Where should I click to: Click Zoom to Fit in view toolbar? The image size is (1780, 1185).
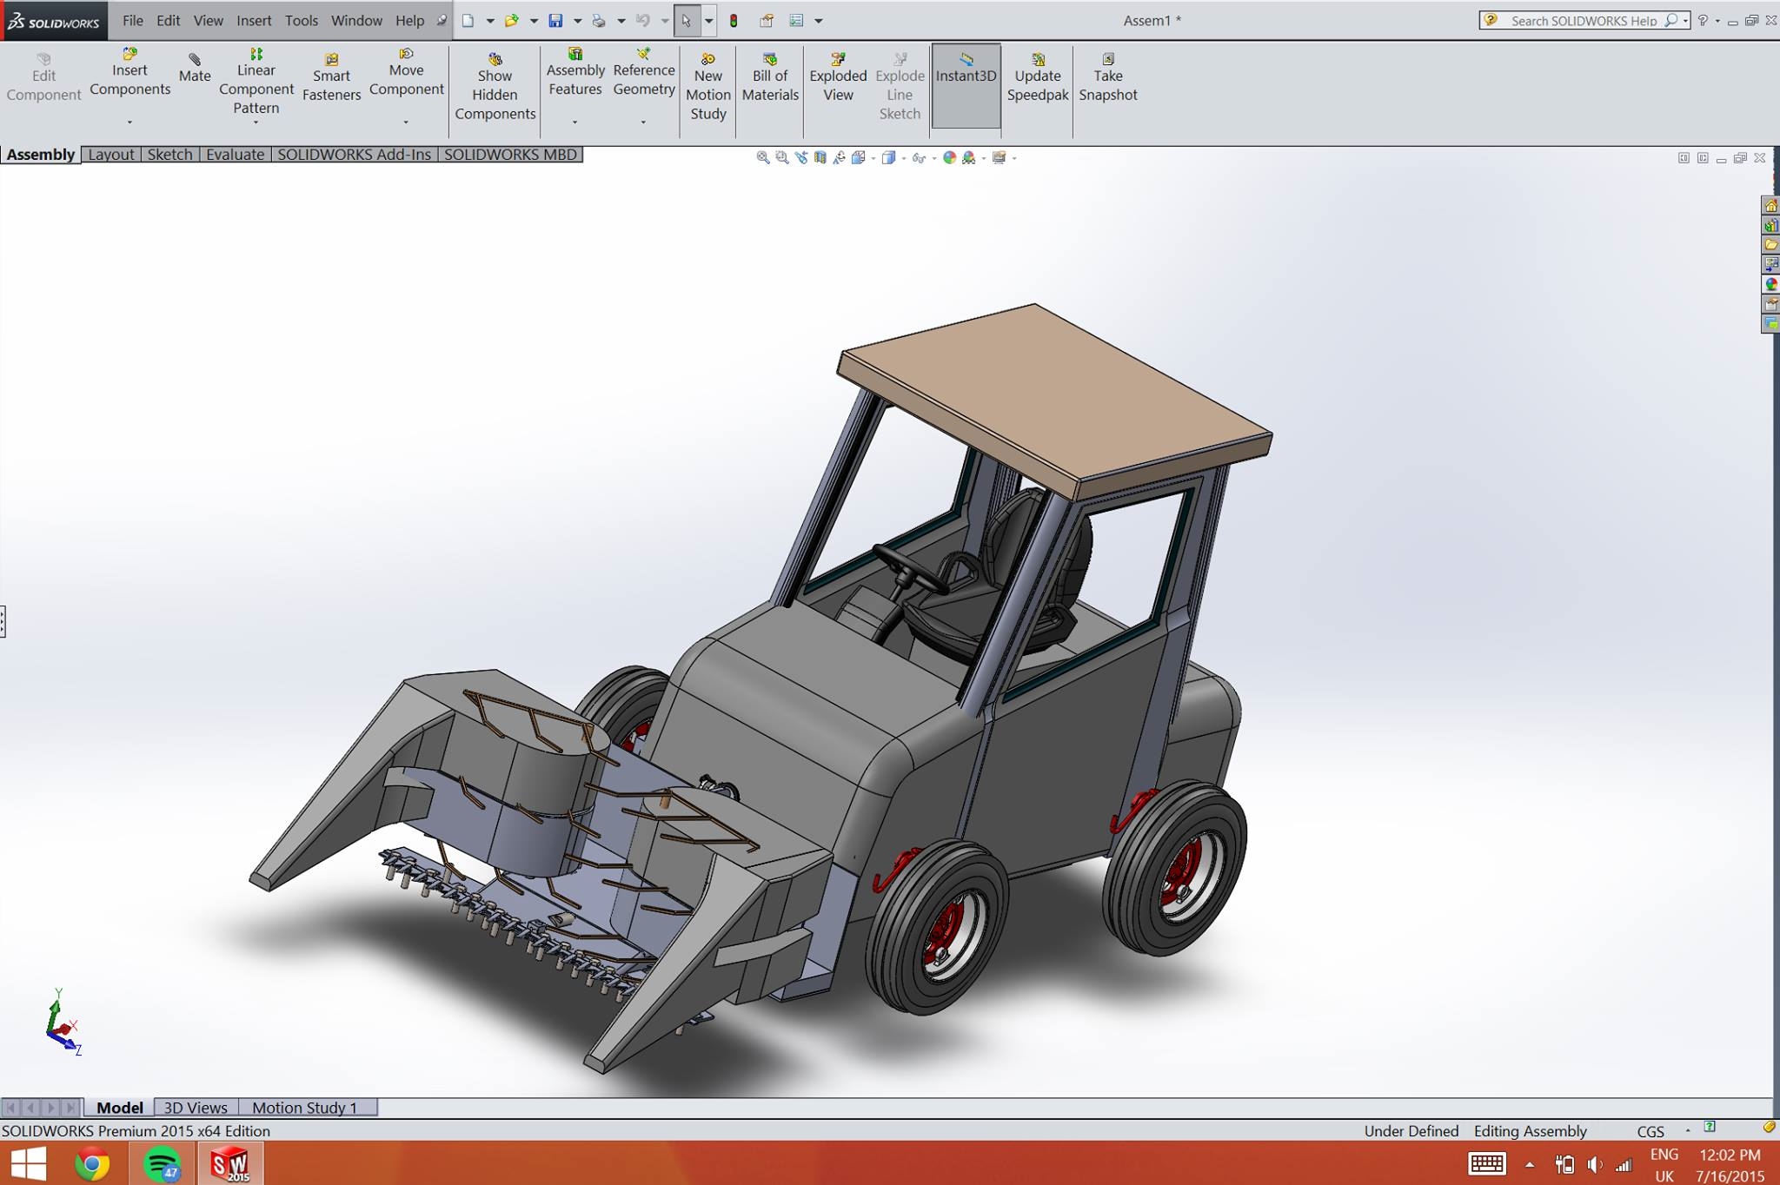pyautogui.click(x=762, y=157)
